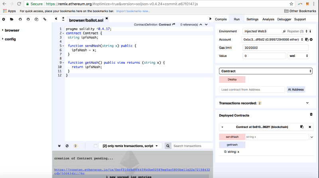The image size is (319, 178).
Task: Click the Deploy button
Action: pos(232,79)
